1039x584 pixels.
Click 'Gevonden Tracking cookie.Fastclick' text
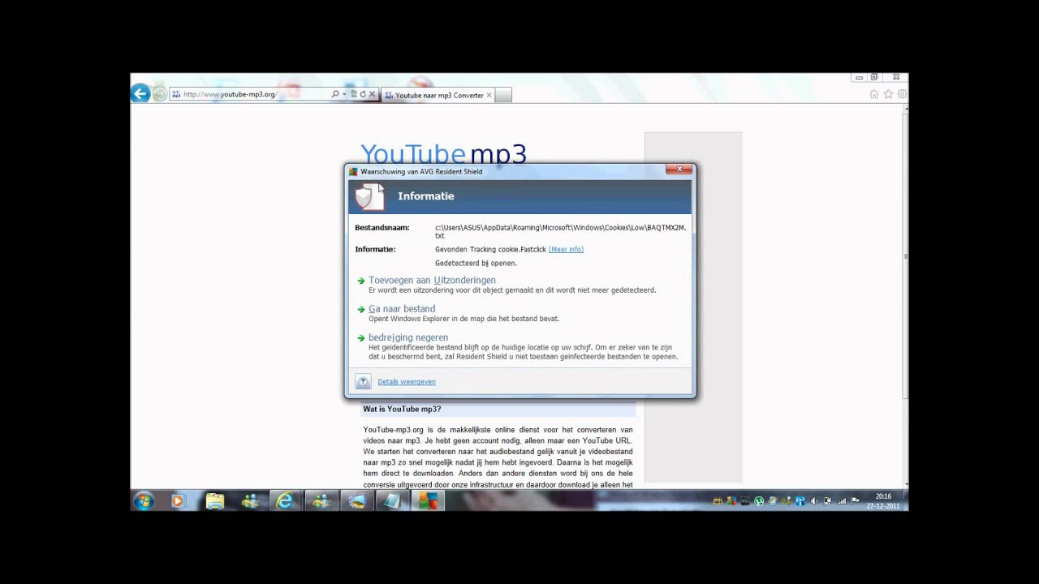point(490,249)
